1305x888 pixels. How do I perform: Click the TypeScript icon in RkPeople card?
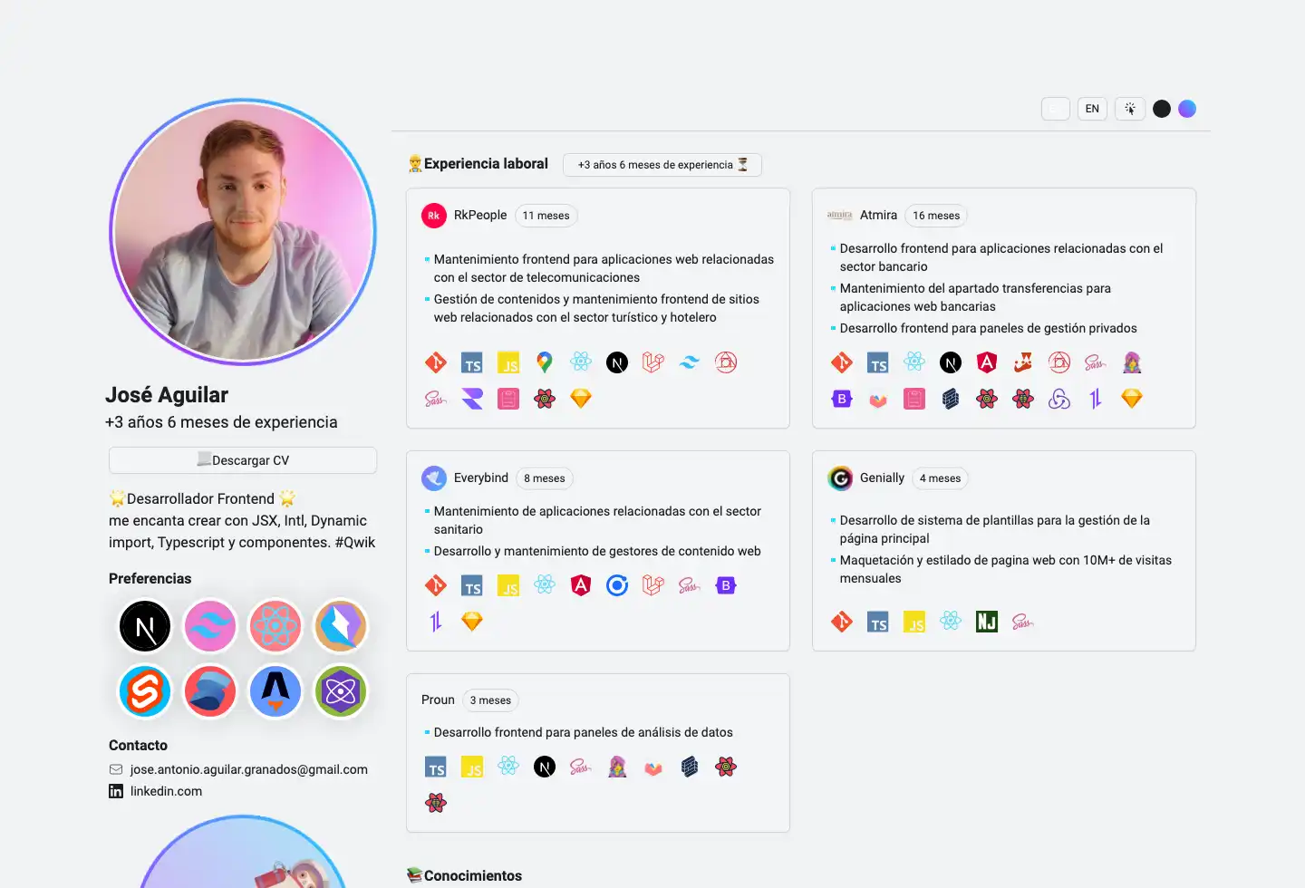(x=472, y=362)
